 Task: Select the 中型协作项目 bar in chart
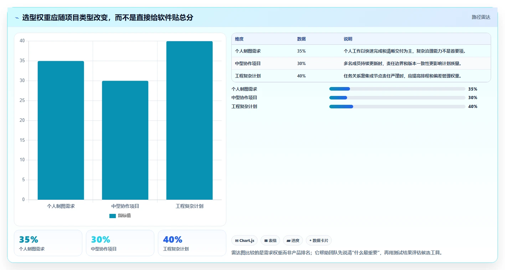point(125,140)
